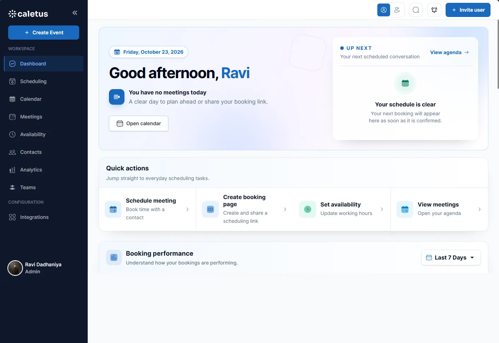Viewport: 499px width, 343px height.
Task: Click the Calendar sidebar icon
Action: point(12,99)
